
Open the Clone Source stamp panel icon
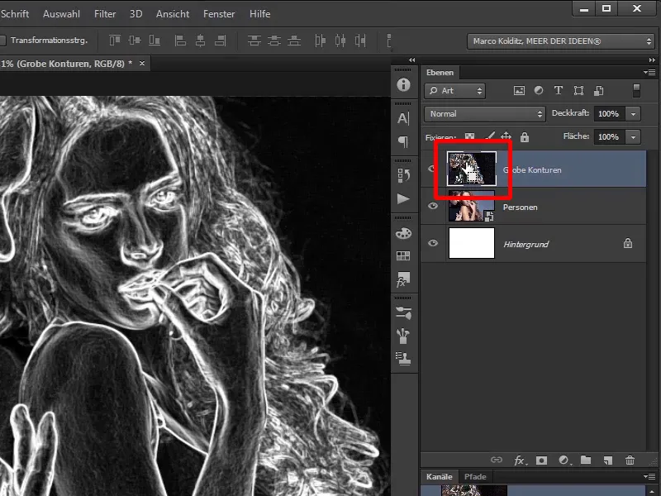[403, 359]
